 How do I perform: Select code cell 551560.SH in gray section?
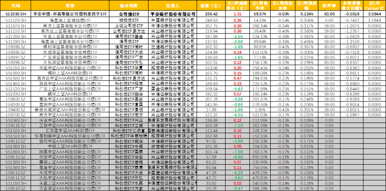pyautogui.click(x=16, y=120)
